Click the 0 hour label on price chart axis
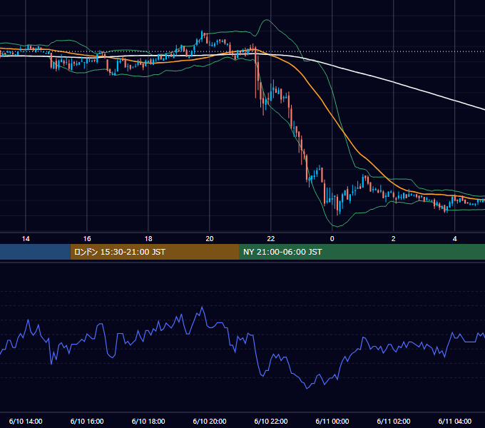This screenshot has height=428, width=485. (332, 239)
